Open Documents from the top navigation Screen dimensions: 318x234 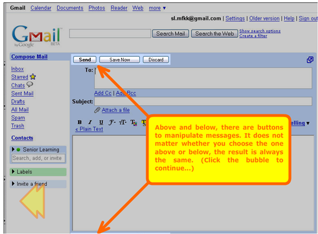click(x=70, y=8)
